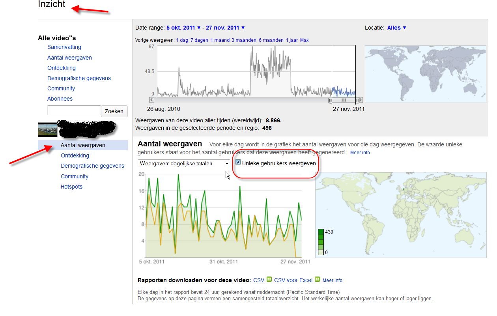Click the upper grey world map
The width and height of the screenshot is (497, 316).
(x=426, y=74)
